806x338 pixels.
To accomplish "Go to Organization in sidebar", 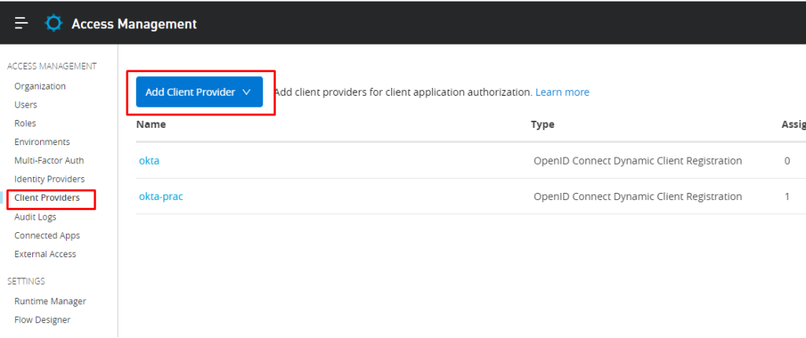I will (40, 86).
